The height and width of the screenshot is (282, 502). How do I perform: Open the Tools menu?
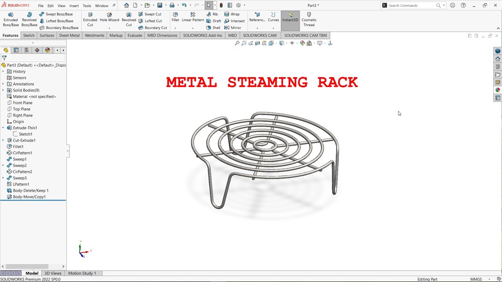click(x=87, y=6)
